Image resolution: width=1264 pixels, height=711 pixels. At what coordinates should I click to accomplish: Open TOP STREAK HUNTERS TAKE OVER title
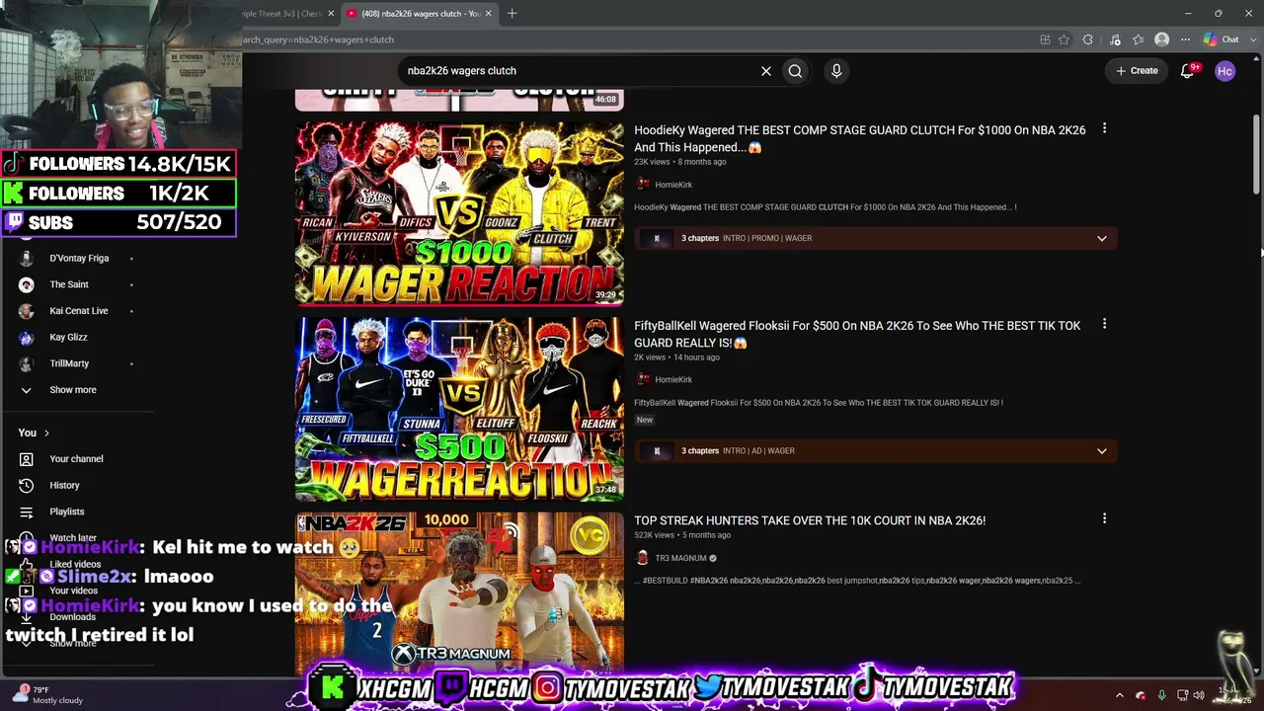(x=810, y=520)
